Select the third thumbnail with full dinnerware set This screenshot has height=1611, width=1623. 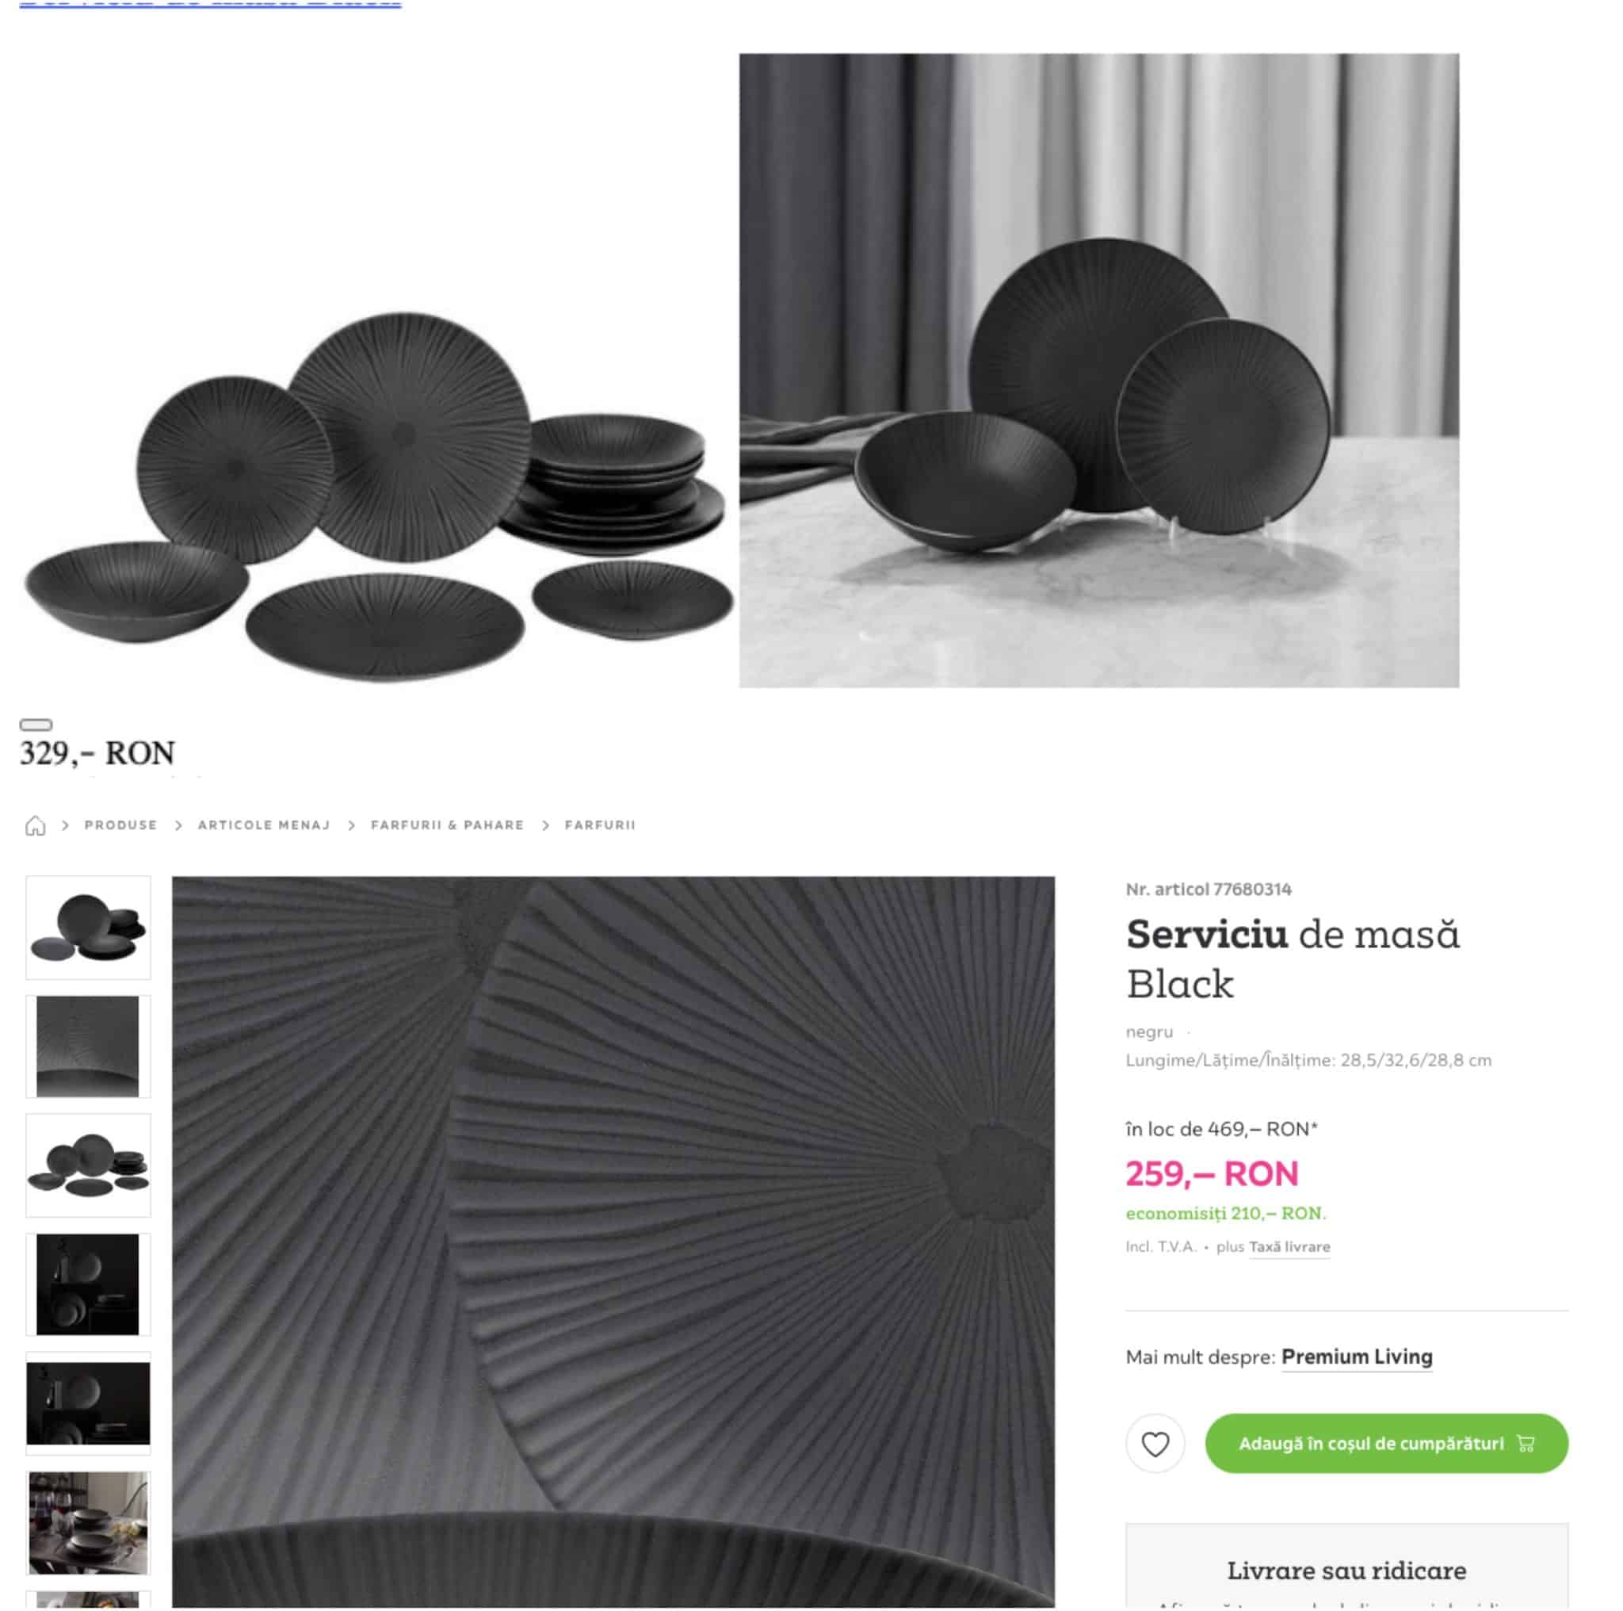click(x=88, y=1165)
